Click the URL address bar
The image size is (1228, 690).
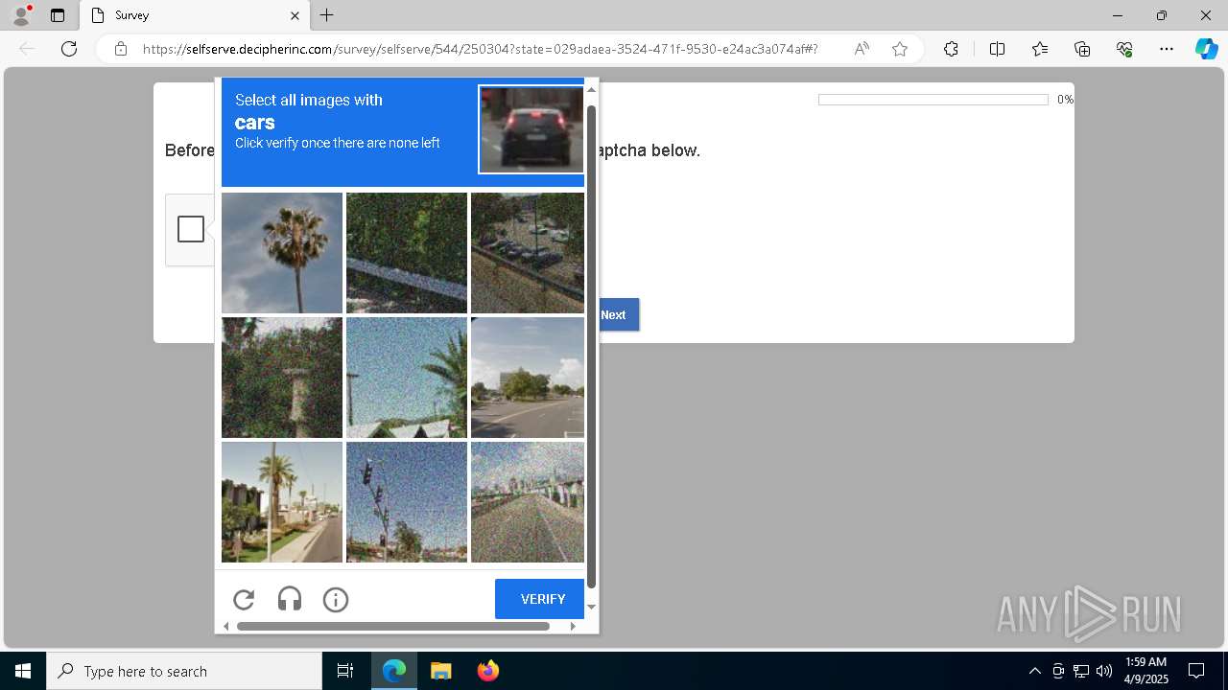[x=480, y=49]
